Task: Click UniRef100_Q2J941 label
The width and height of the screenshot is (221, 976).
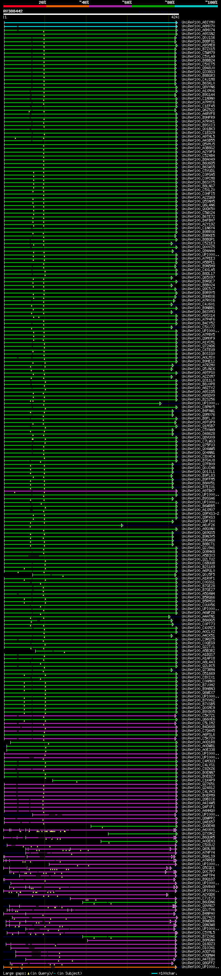Action: [x=198, y=548]
